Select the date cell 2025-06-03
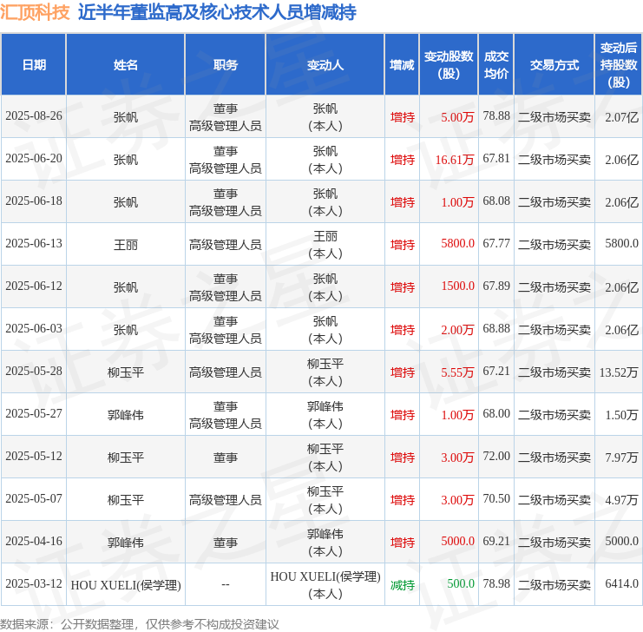Viewport: 643px width, 632px height. click(x=34, y=329)
